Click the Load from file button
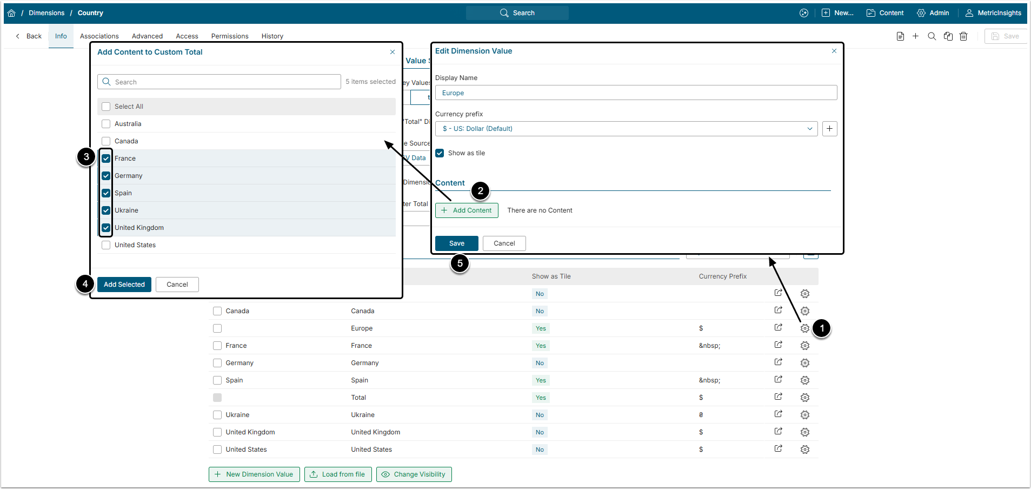1031x489 pixels. point(338,474)
